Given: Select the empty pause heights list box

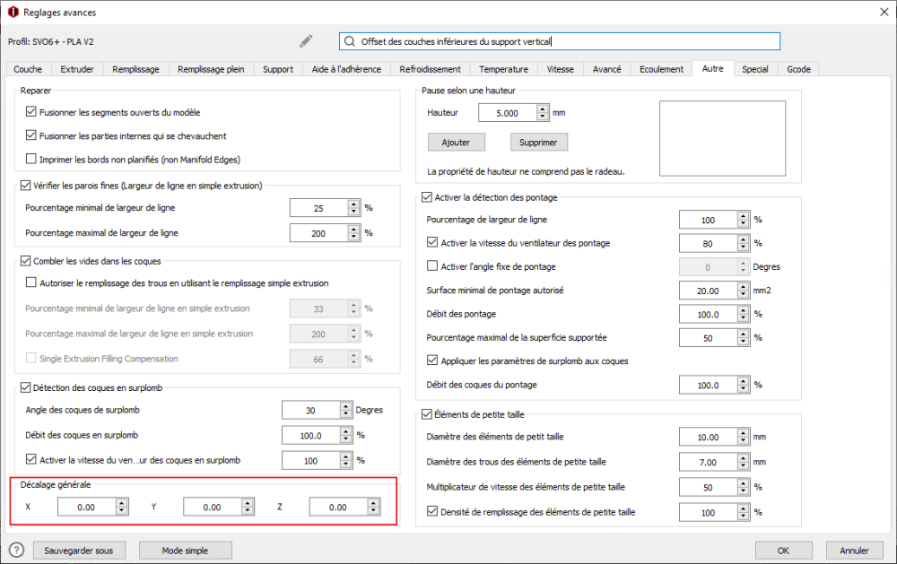Looking at the screenshot, I should 722,138.
